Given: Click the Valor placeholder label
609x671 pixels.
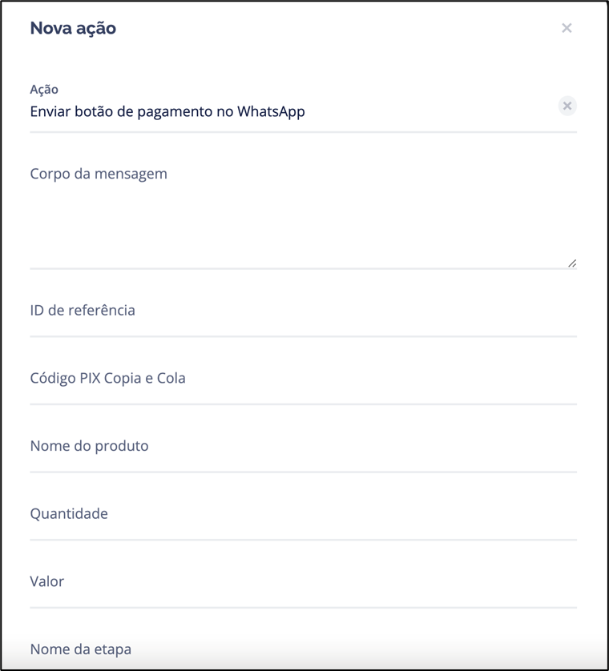Looking at the screenshot, I should click(x=46, y=581).
